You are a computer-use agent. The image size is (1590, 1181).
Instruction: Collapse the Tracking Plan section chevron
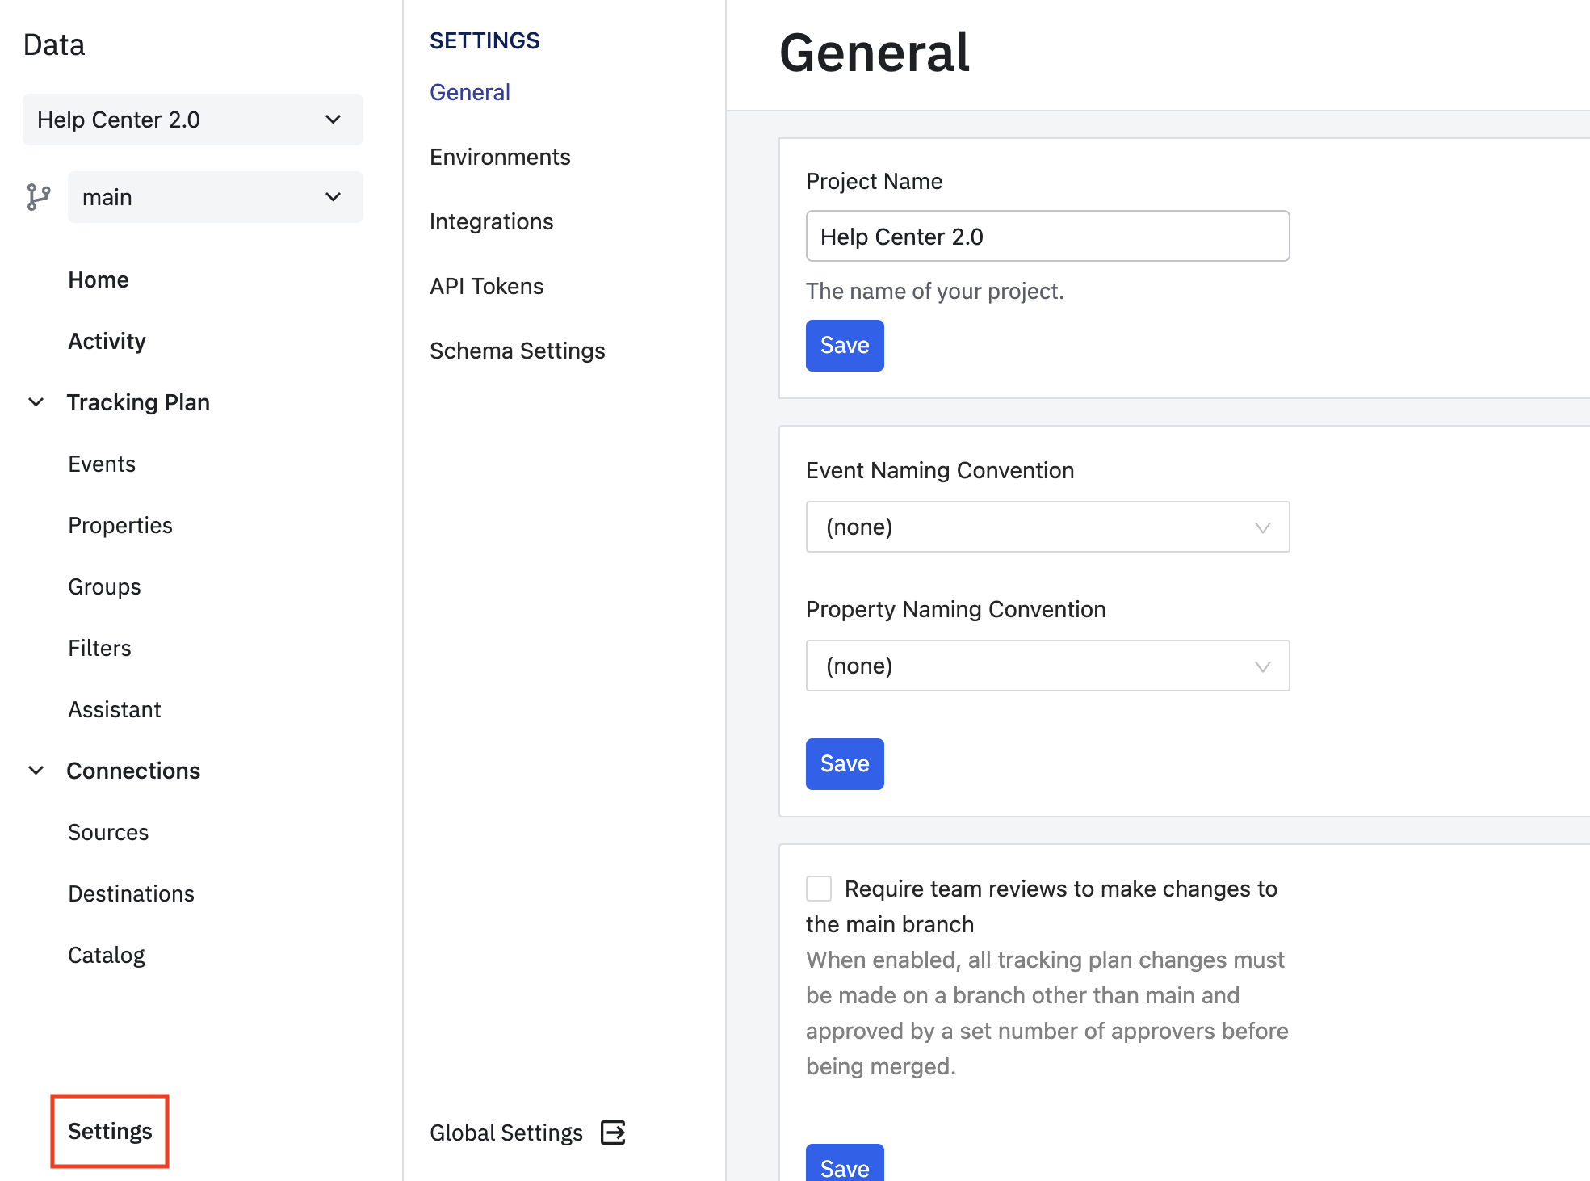tap(36, 402)
